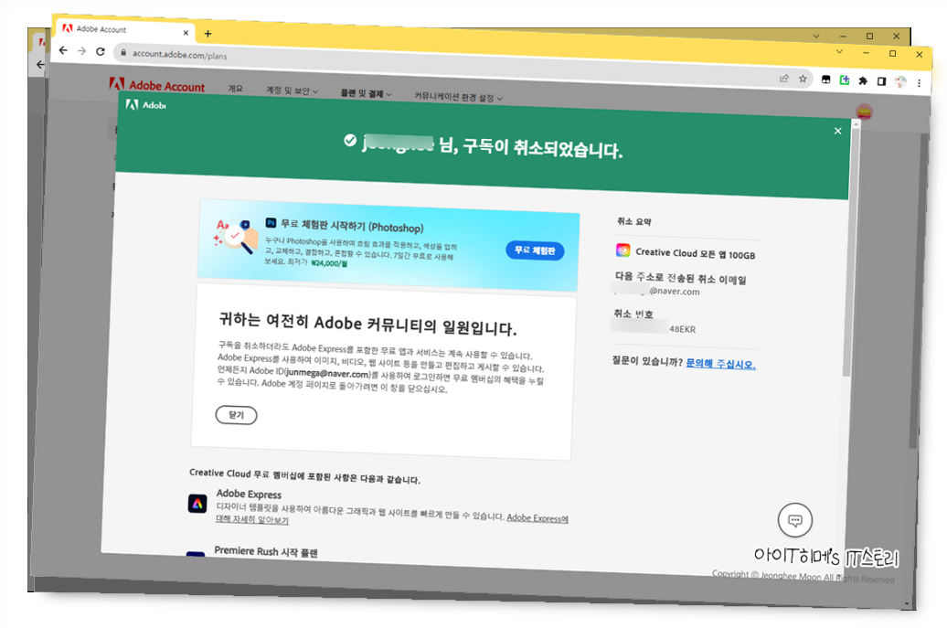Toggle the browser side panel icon
This screenshot has width=947, height=628.
point(882,81)
